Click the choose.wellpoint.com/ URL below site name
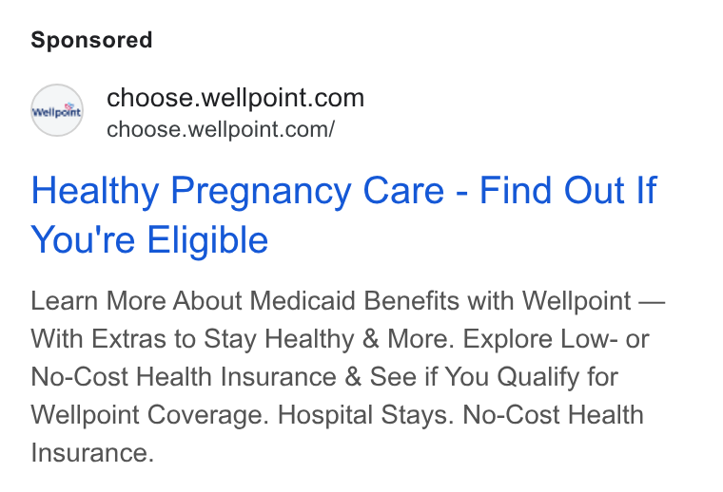Image resolution: width=723 pixels, height=492 pixels. point(221,129)
